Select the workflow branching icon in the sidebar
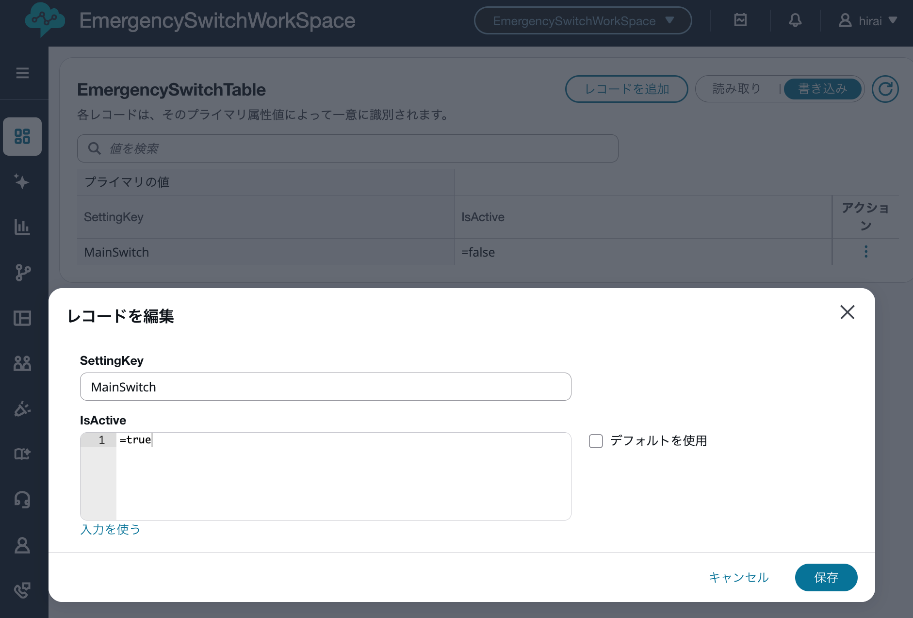The height and width of the screenshot is (618, 913). click(22, 273)
